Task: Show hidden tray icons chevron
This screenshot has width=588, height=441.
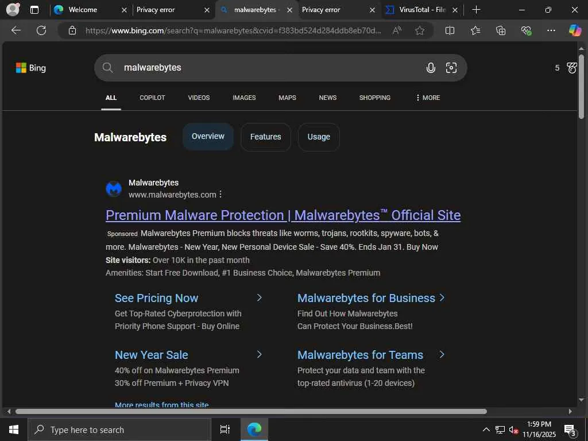Action: [486, 430]
